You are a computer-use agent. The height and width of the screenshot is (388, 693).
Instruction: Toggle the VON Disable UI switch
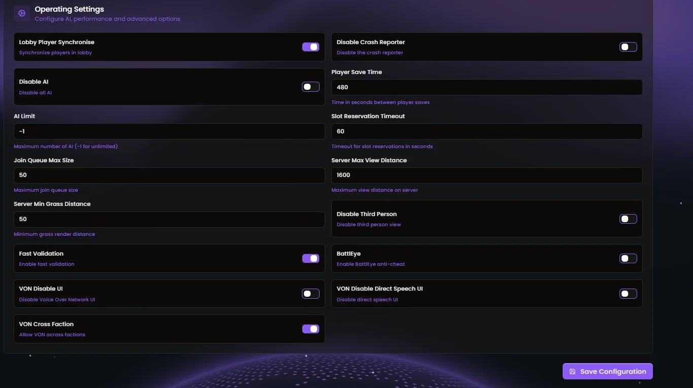[310, 293]
